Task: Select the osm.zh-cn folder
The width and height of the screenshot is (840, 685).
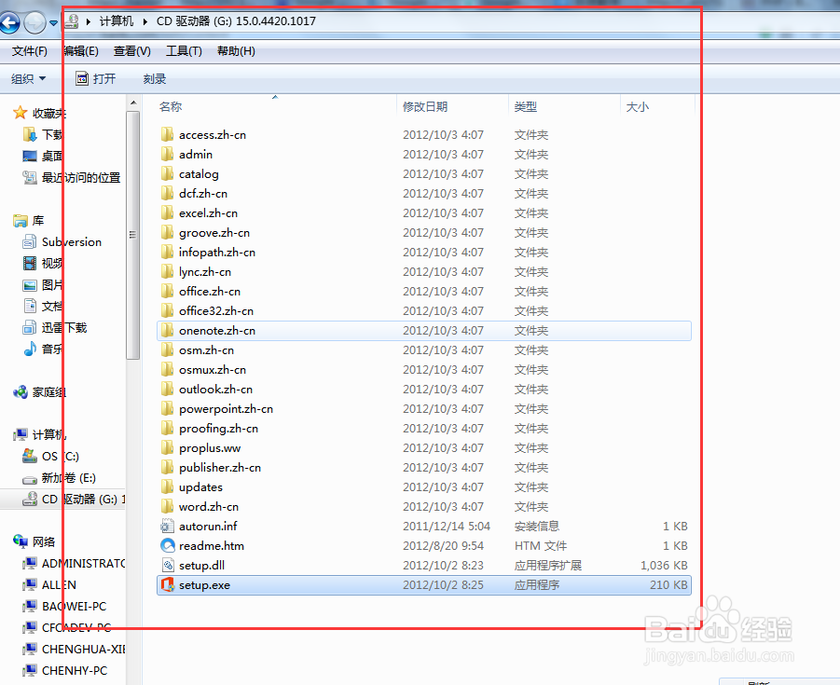Action: [424, 350]
